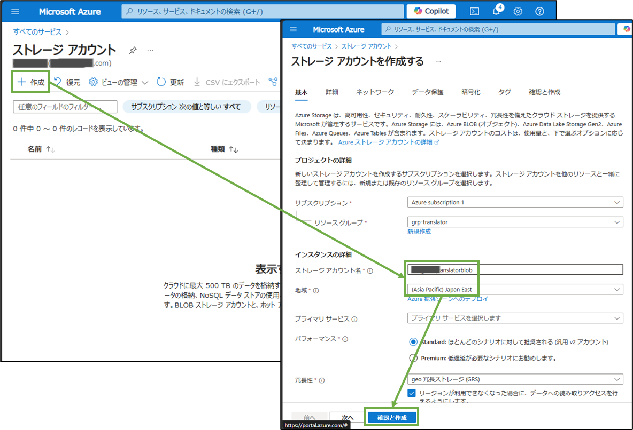633x430 pixels.
Task: Click info icon beside 冗長性
Action: tap(322, 380)
